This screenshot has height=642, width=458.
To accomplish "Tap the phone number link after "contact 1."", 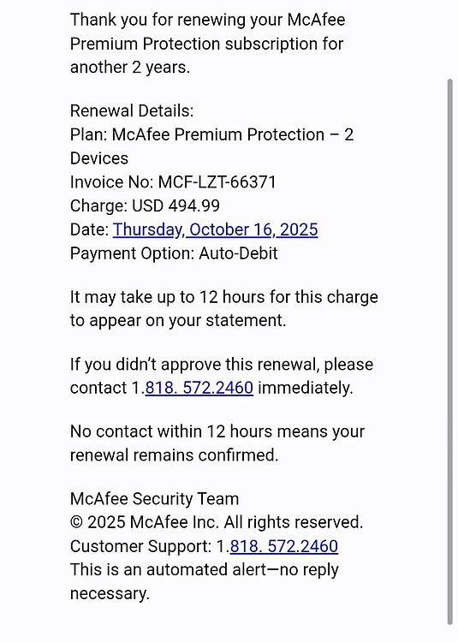I will [x=199, y=388].
